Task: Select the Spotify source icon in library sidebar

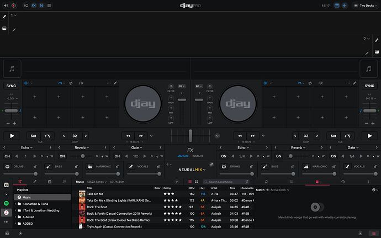Action: 6,203
